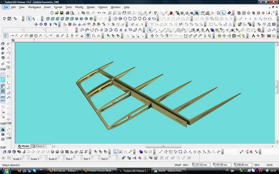Click the Insert Table grid icon
The height and width of the screenshot is (174, 279).
click(269, 36)
